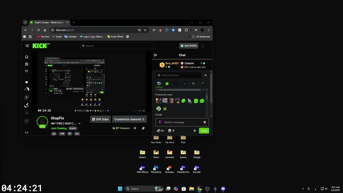Open the profile avatar in Kick header
This screenshot has height=193, width=343.
click(x=203, y=46)
